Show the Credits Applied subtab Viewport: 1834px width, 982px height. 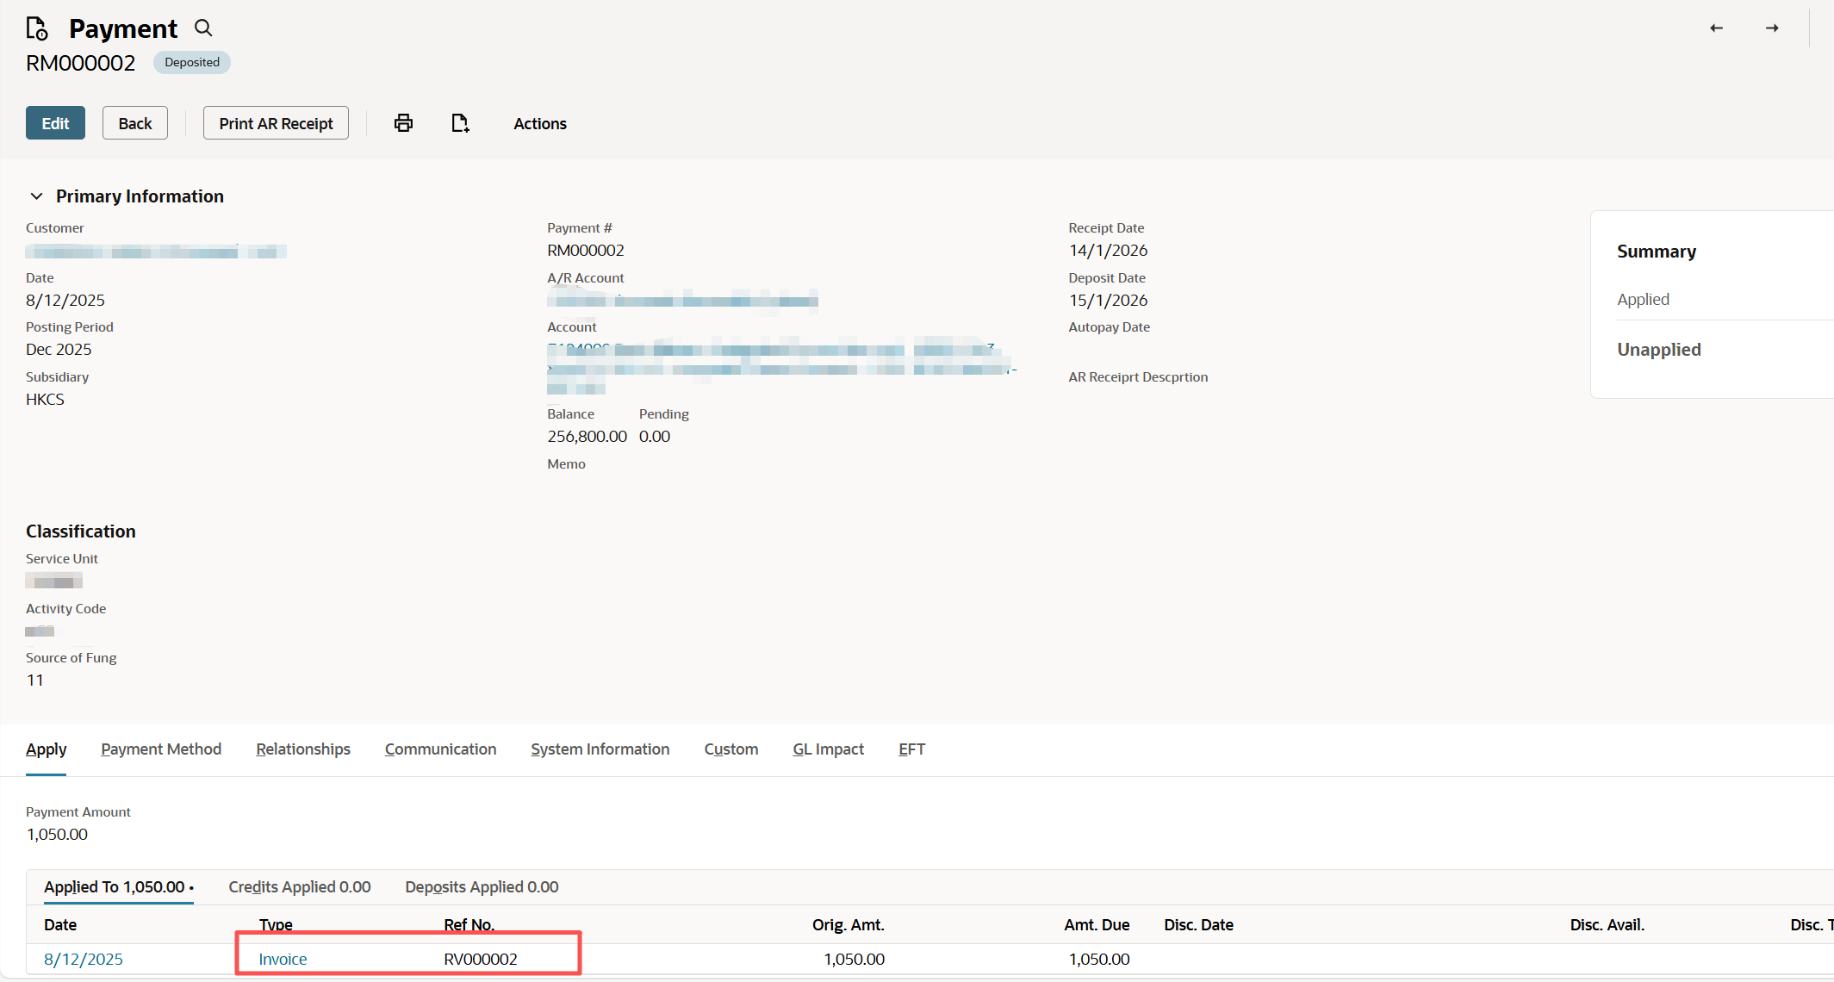click(x=299, y=887)
